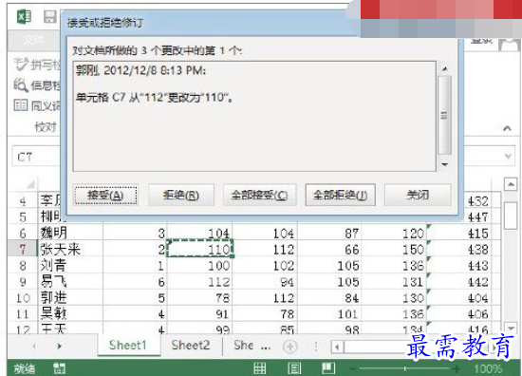Select cell containing 吴敏
522x376 pixels.
pyautogui.click(x=70, y=313)
